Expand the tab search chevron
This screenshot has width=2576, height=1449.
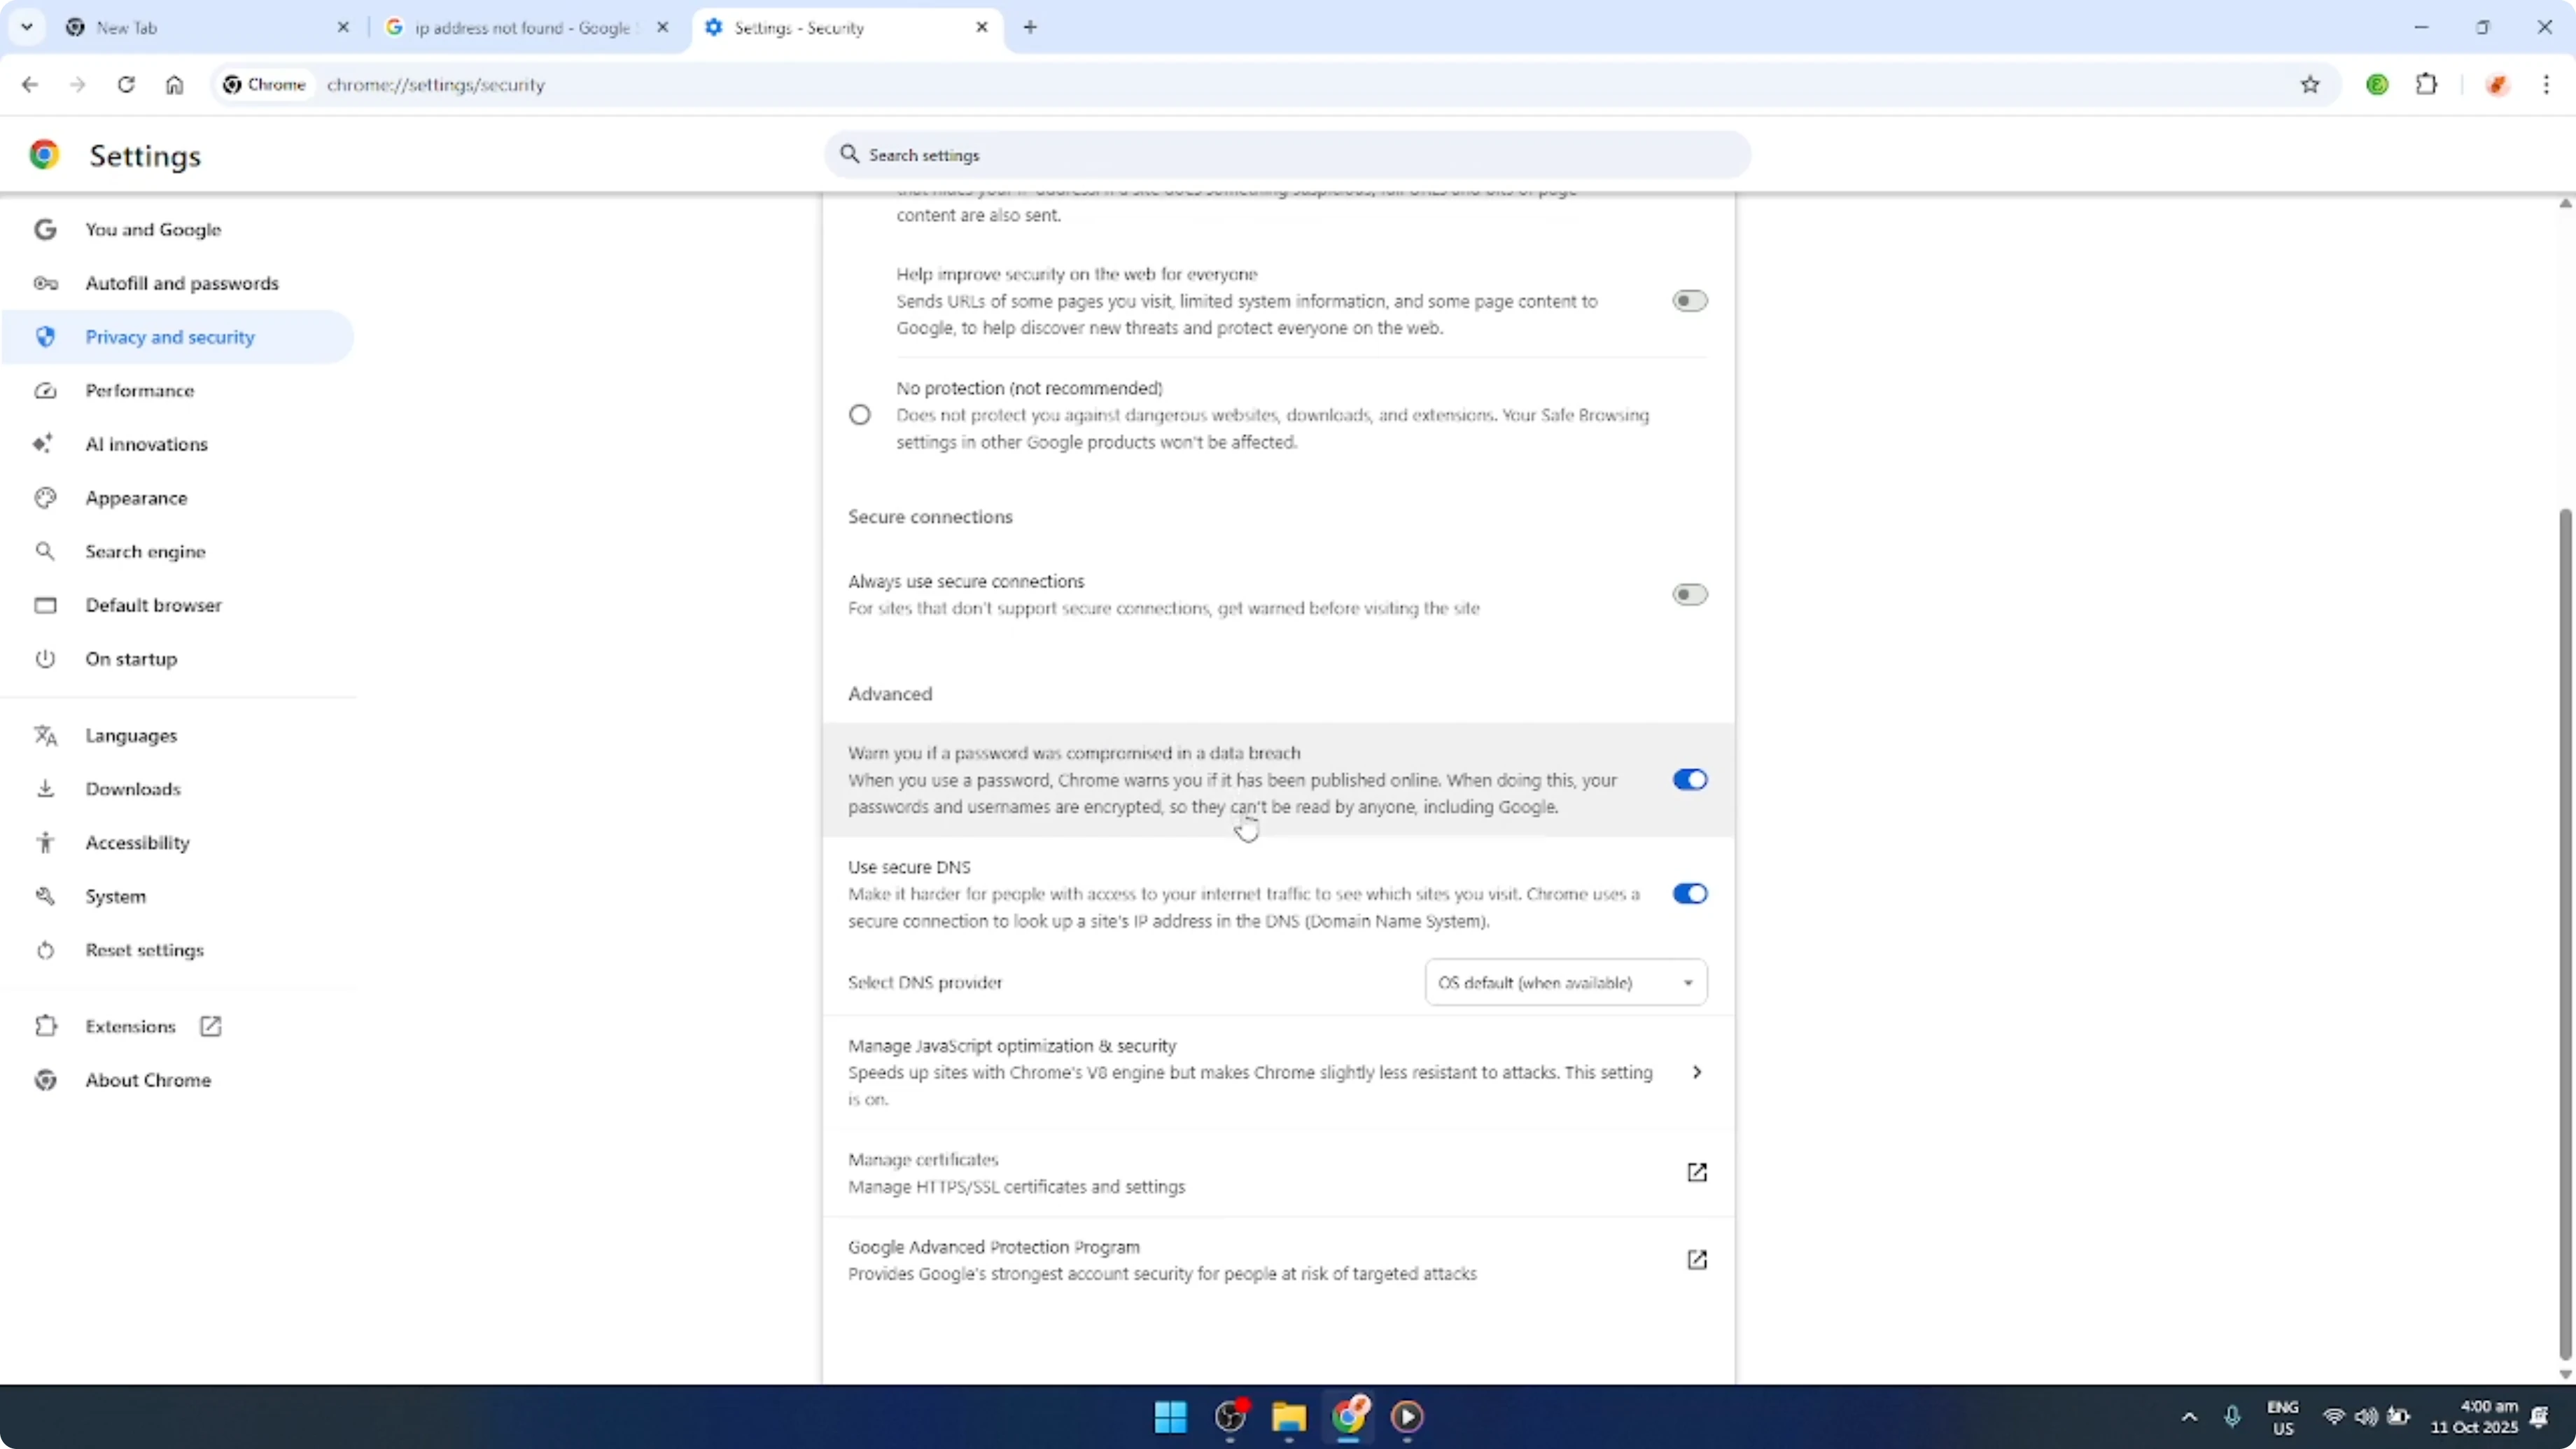27,27
